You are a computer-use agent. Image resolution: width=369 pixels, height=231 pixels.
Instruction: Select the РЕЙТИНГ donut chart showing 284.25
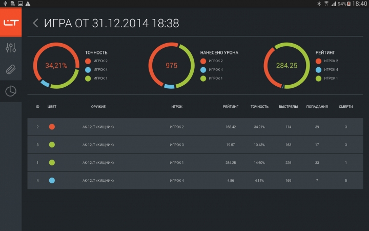click(x=286, y=66)
